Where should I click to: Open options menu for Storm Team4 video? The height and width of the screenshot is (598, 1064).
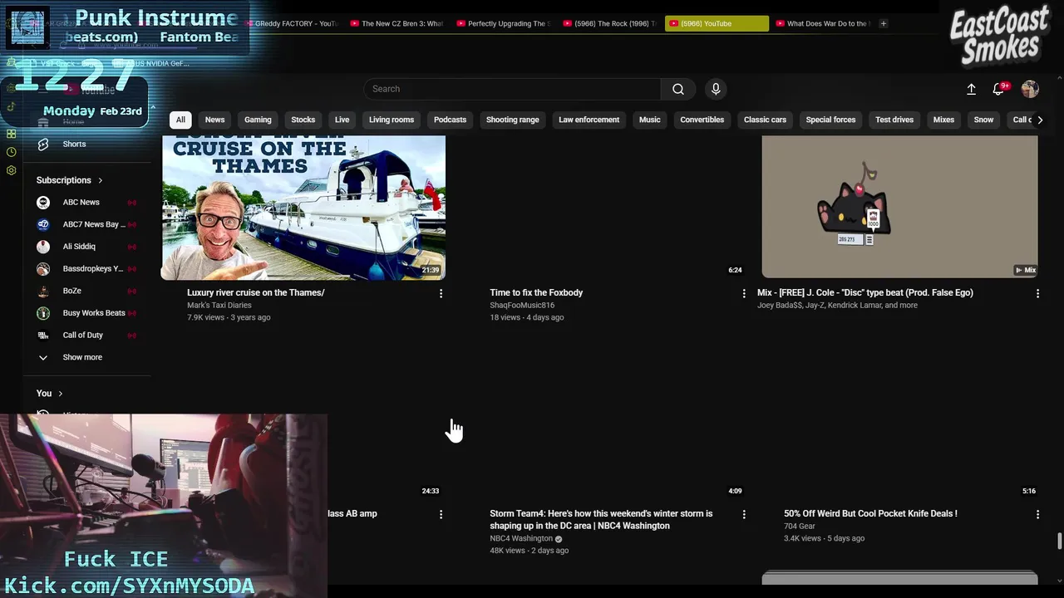click(x=744, y=514)
